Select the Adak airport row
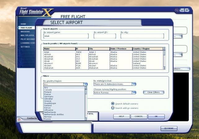The image size is (199, 139). coord(103,52)
